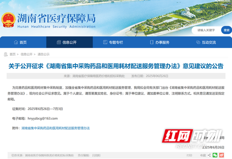Go to 首页 in breadcrumb

12,54
